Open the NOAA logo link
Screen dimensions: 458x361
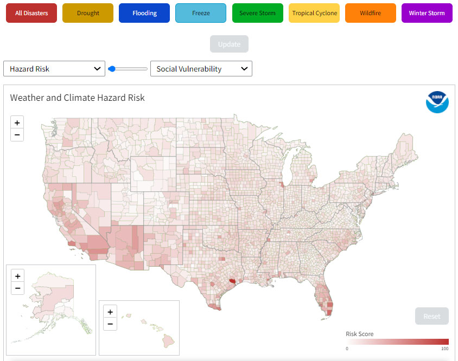tap(437, 102)
